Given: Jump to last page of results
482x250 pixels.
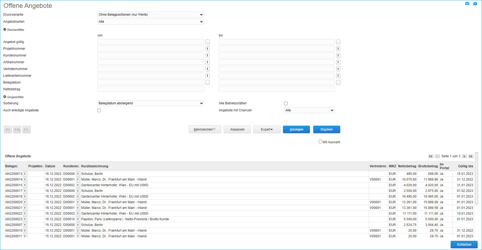Looking at the screenshot, I should point(471,156).
